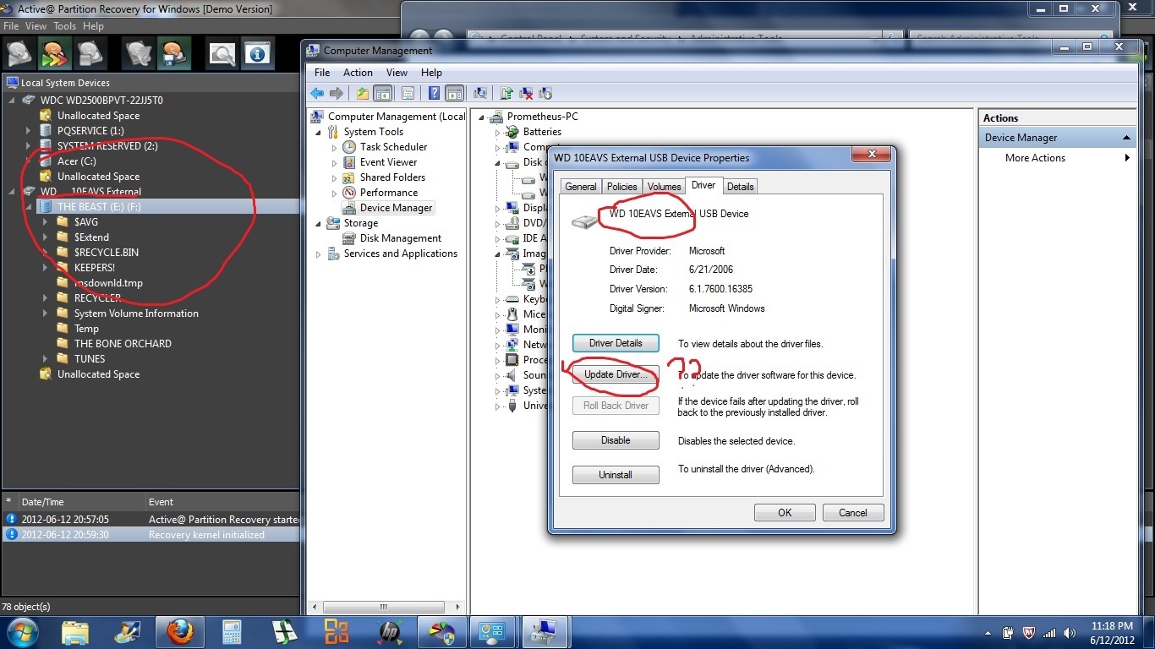Screen dimensions: 1155x649
Task: Select Event Viewer in the console tree
Action: 388,162
